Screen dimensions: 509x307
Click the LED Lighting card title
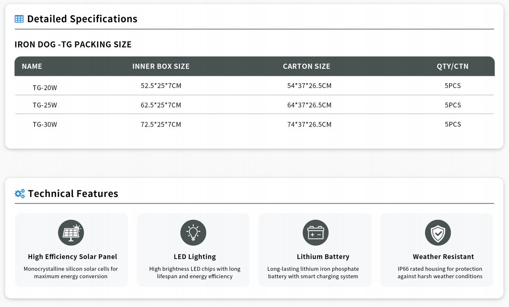click(195, 257)
